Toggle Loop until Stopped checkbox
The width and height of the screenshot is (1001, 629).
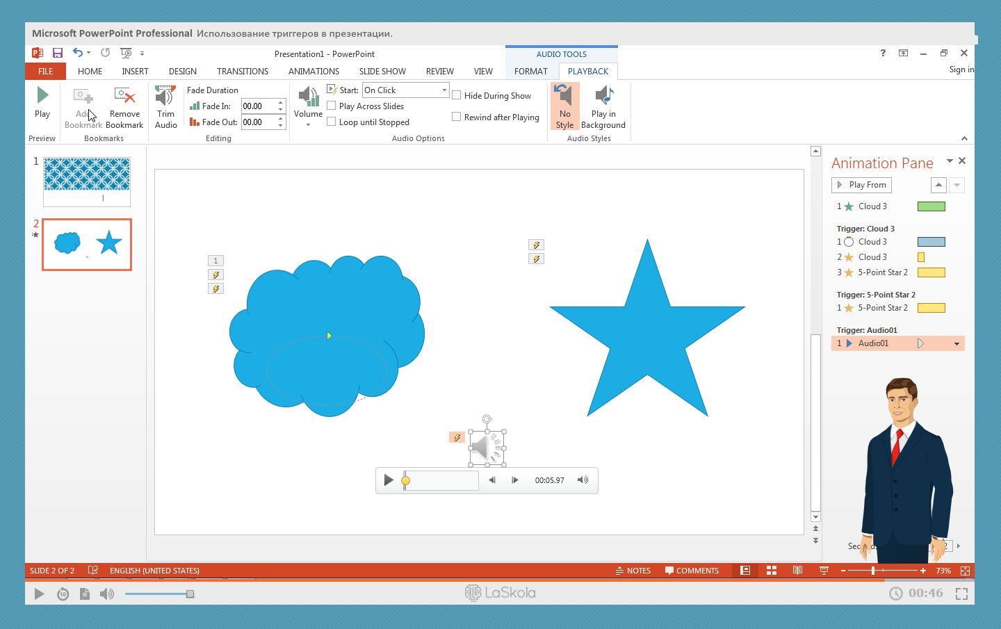[332, 122]
